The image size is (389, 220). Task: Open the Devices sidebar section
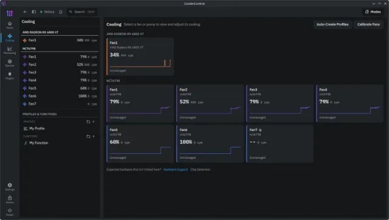tap(10, 63)
